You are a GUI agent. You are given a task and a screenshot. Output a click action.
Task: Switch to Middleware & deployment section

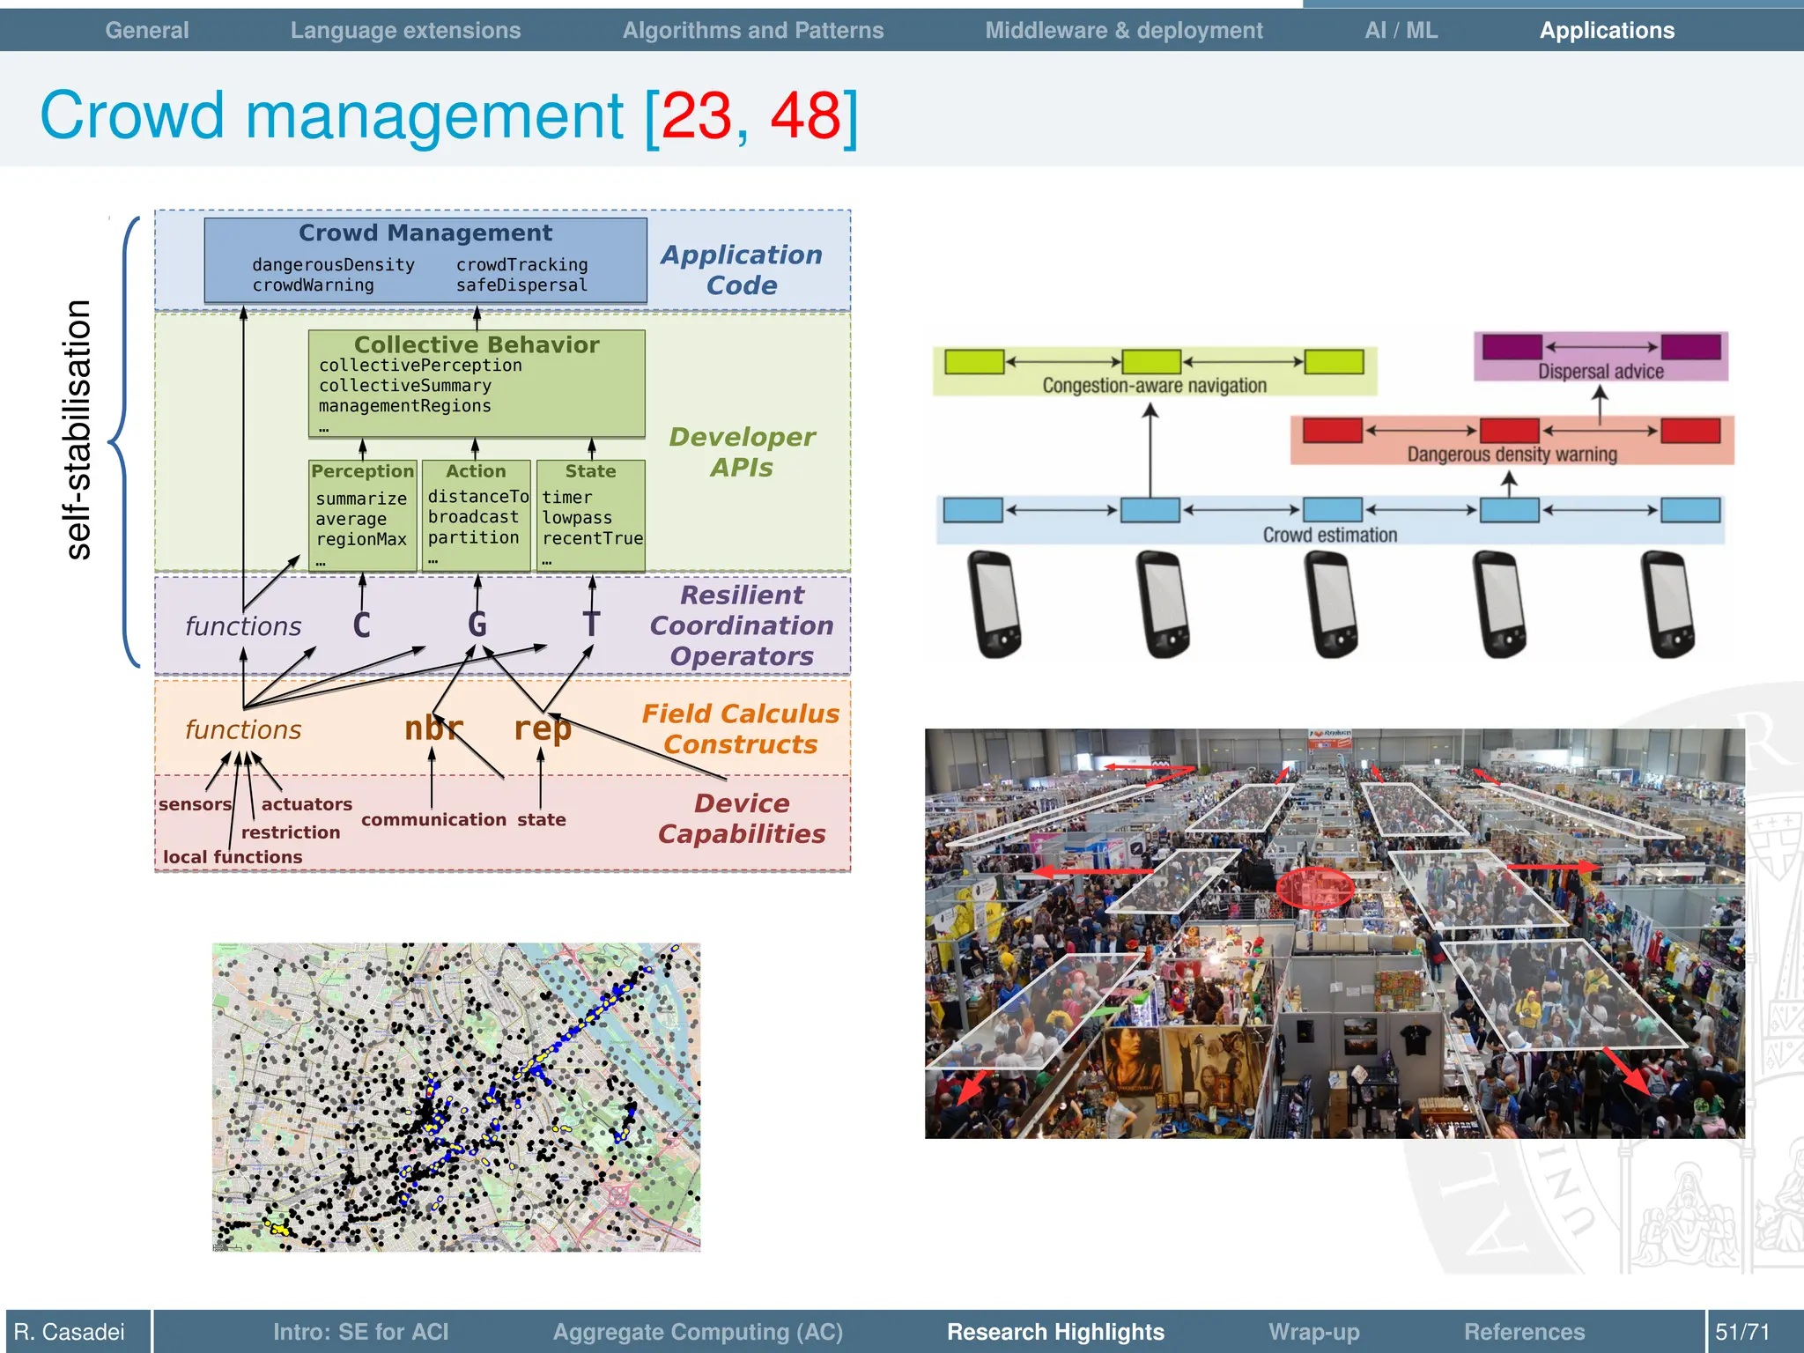pos(1123,30)
